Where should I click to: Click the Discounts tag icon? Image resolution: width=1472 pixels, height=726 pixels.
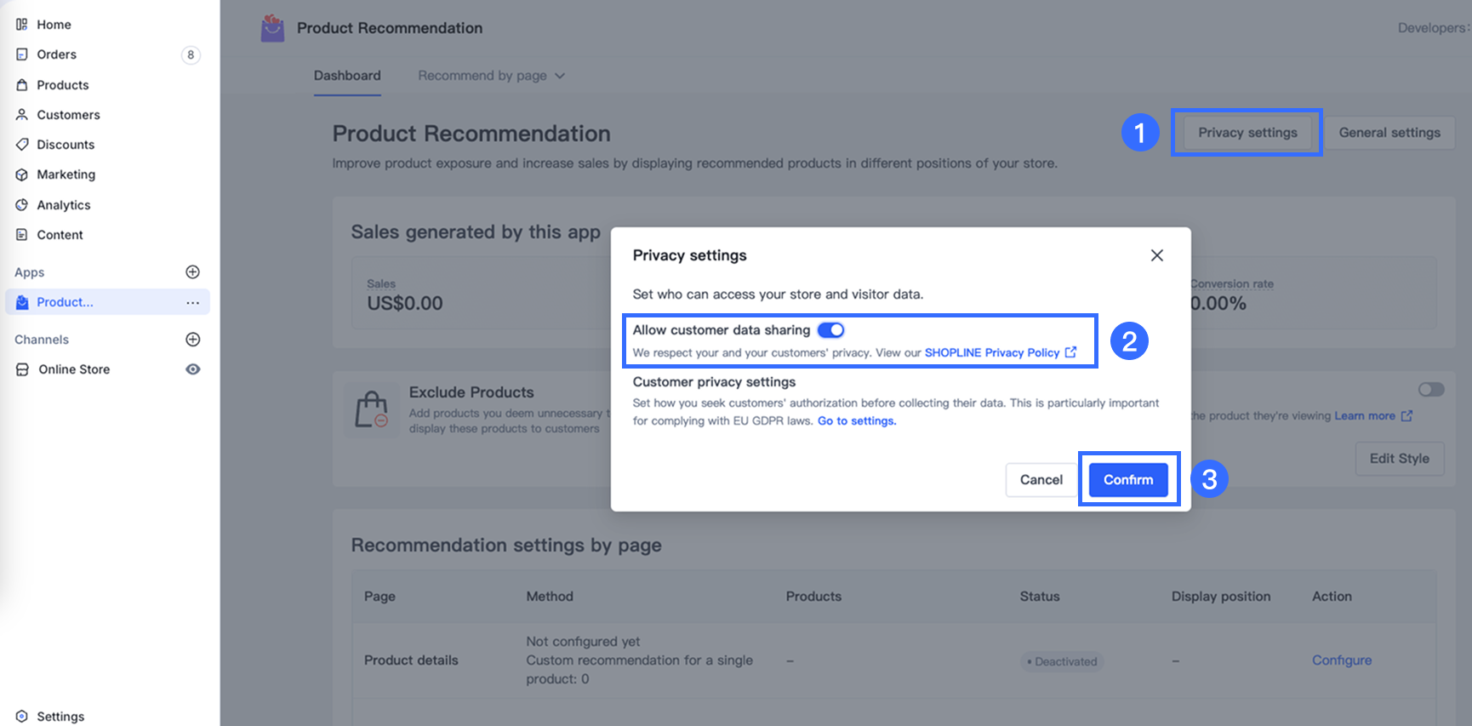[x=22, y=145]
